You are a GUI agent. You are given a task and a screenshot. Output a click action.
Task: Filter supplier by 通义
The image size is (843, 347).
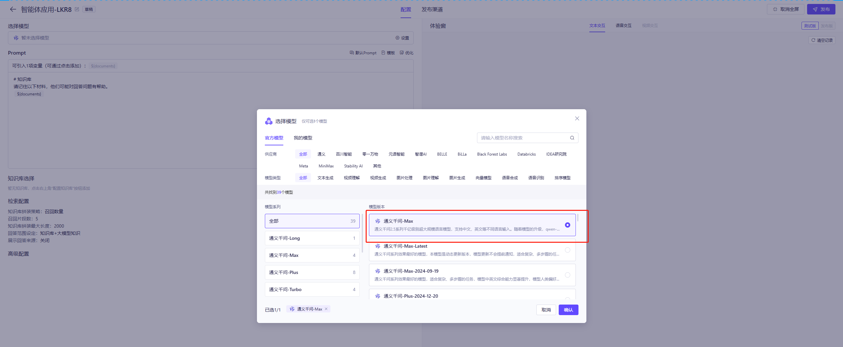click(x=322, y=154)
